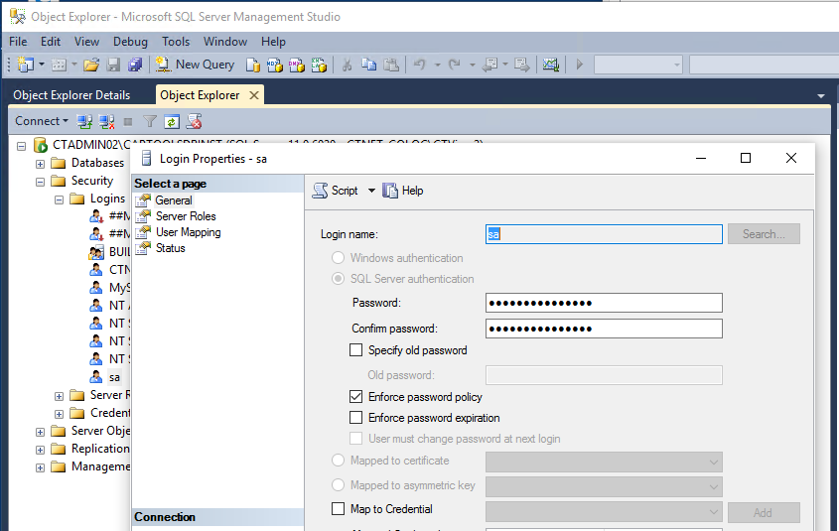The image size is (839, 531).
Task: Click the Analysis Services DMX Query icon
Action: [297, 65]
